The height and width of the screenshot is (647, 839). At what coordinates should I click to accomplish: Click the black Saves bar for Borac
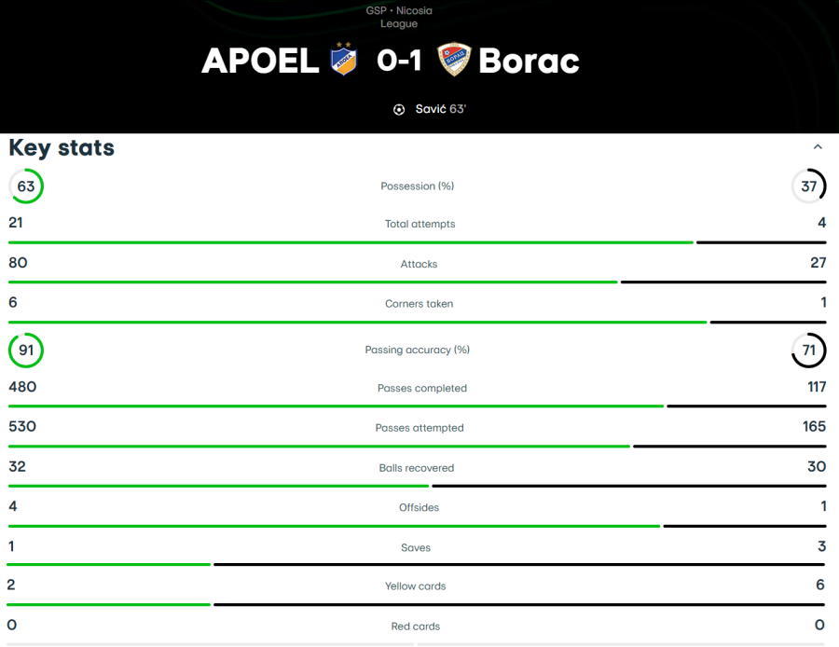click(518, 564)
